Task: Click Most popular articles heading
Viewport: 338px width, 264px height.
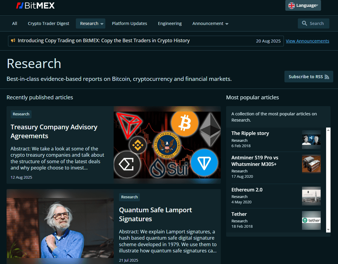Action: [x=252, y=97]
